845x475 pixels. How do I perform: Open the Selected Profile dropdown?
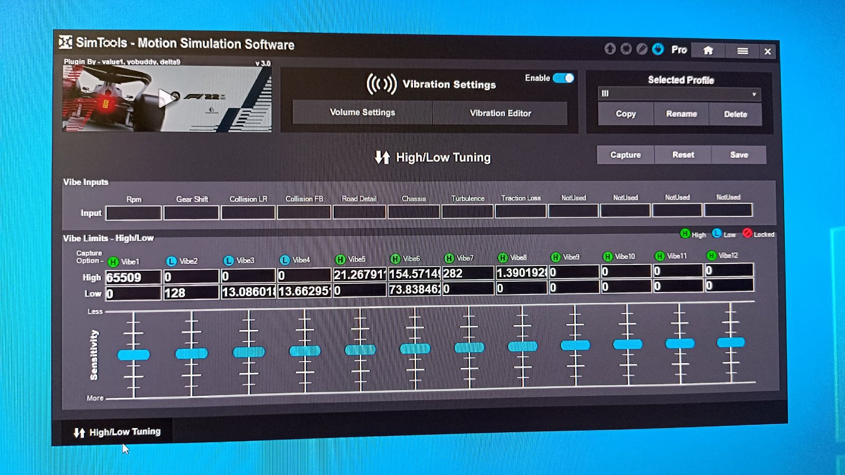679,94
